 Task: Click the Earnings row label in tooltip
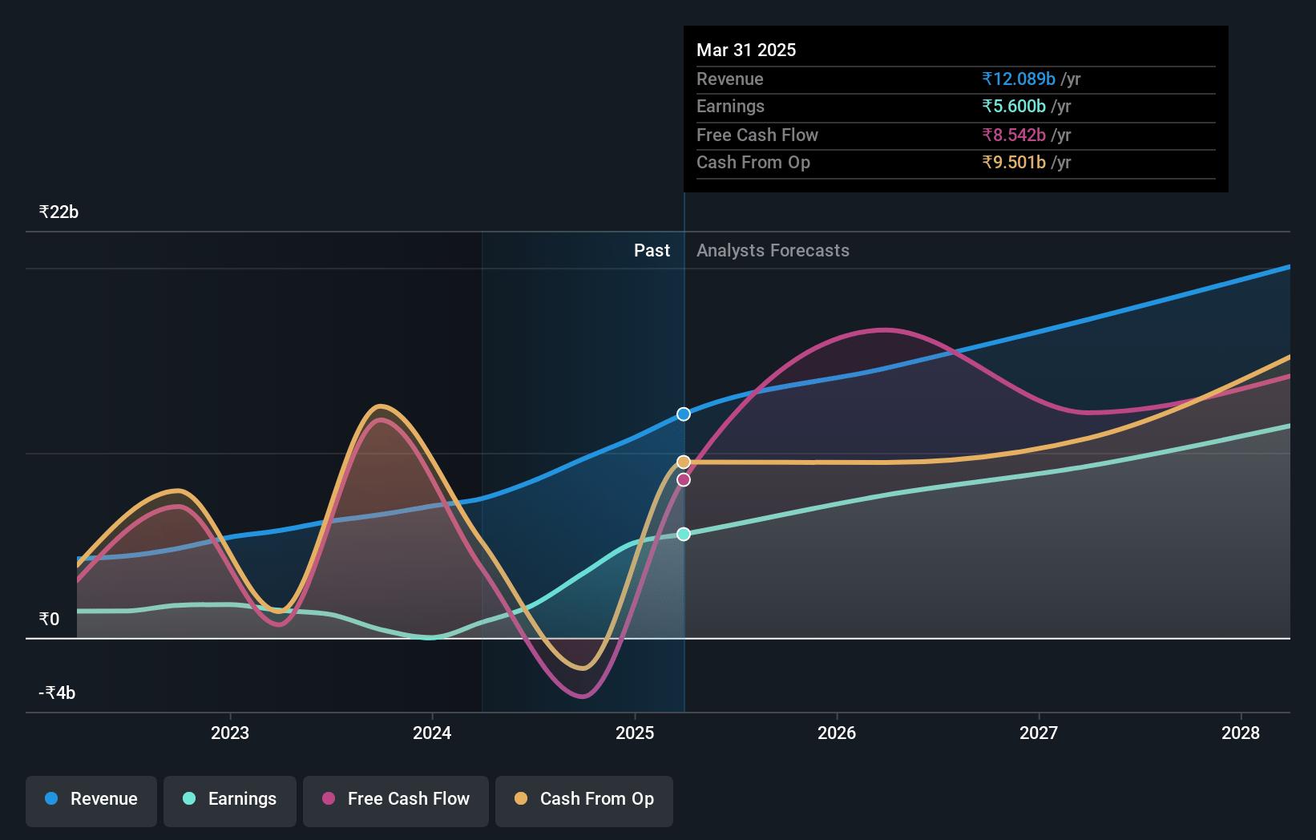(x=730, y=106)
